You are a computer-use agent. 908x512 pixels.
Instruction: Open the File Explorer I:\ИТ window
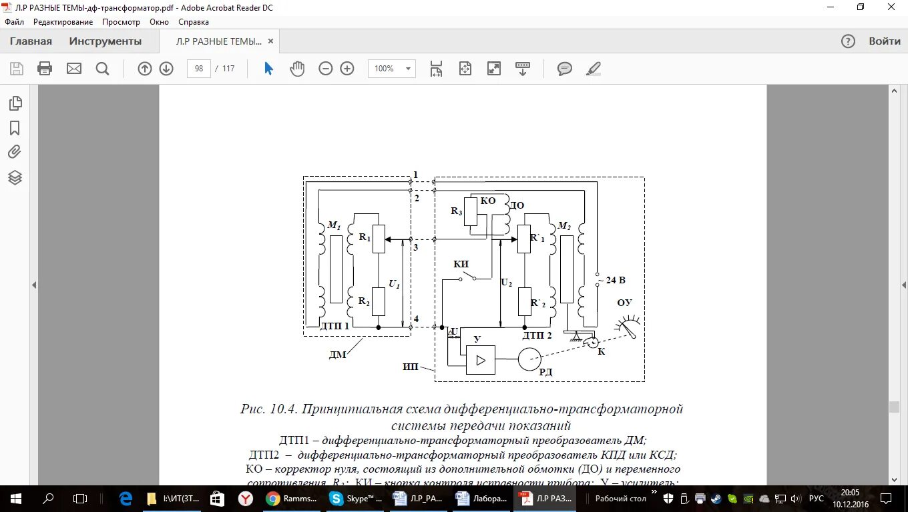click(x=172, y=499)
